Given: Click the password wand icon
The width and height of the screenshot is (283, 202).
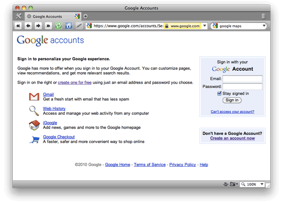Looking at the screenshot, I should (79, 26).
